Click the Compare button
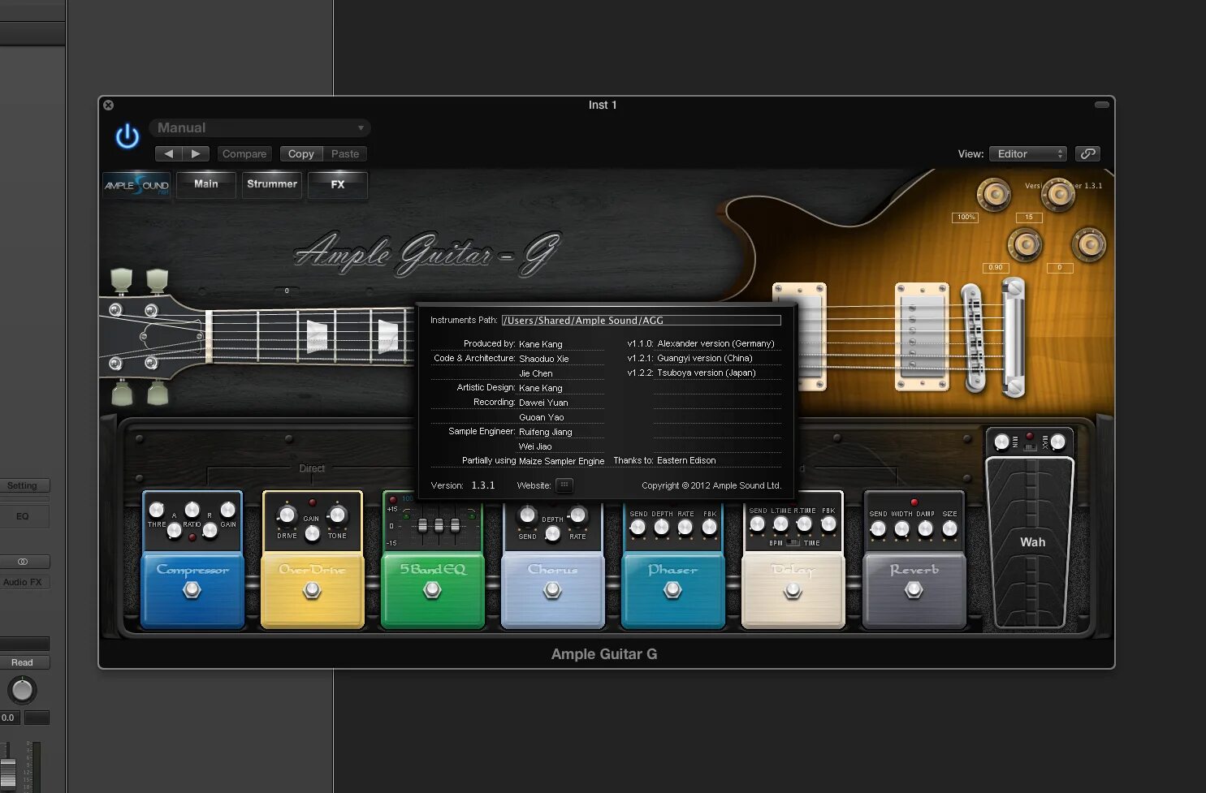The height and width of the screenshot is (793, 1206). 244,153
